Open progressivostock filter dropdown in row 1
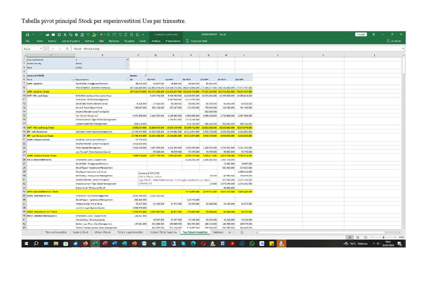 coord(128,59)
